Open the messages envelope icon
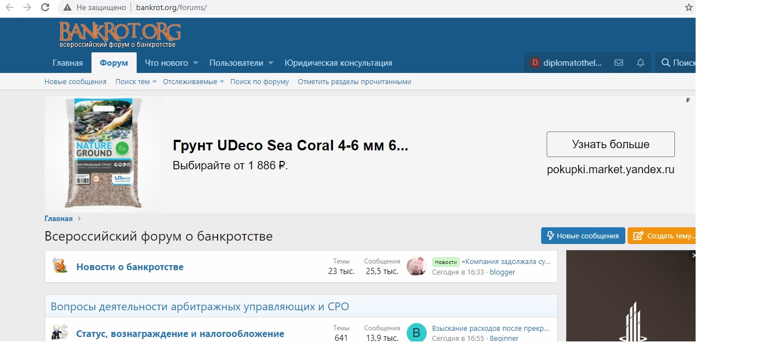This screenshot has height=352, width=772. point(619,63)
